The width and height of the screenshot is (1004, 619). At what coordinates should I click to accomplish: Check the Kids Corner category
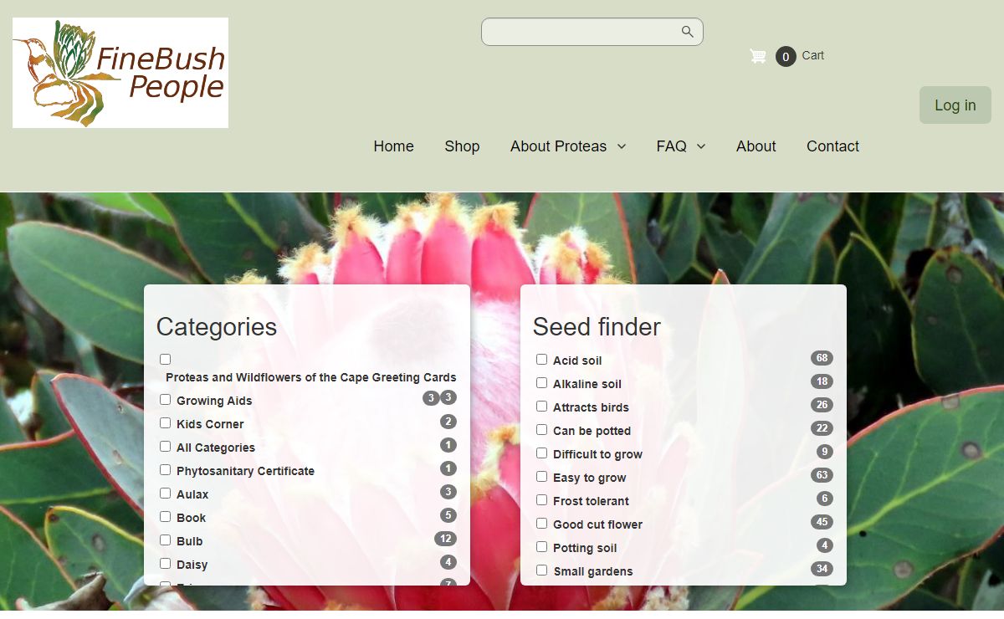pyautogui.click(x=165, y=422)
